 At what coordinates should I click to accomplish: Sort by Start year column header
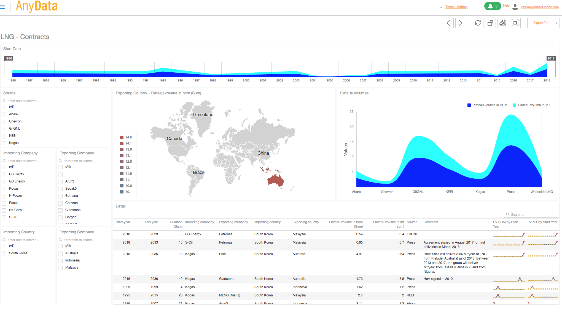(x=123, y=222)
